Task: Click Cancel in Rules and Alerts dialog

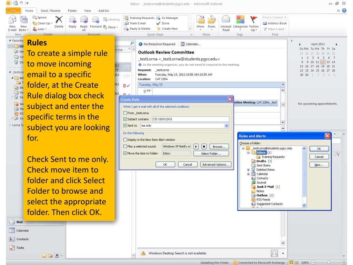Action: pos(319,157)
